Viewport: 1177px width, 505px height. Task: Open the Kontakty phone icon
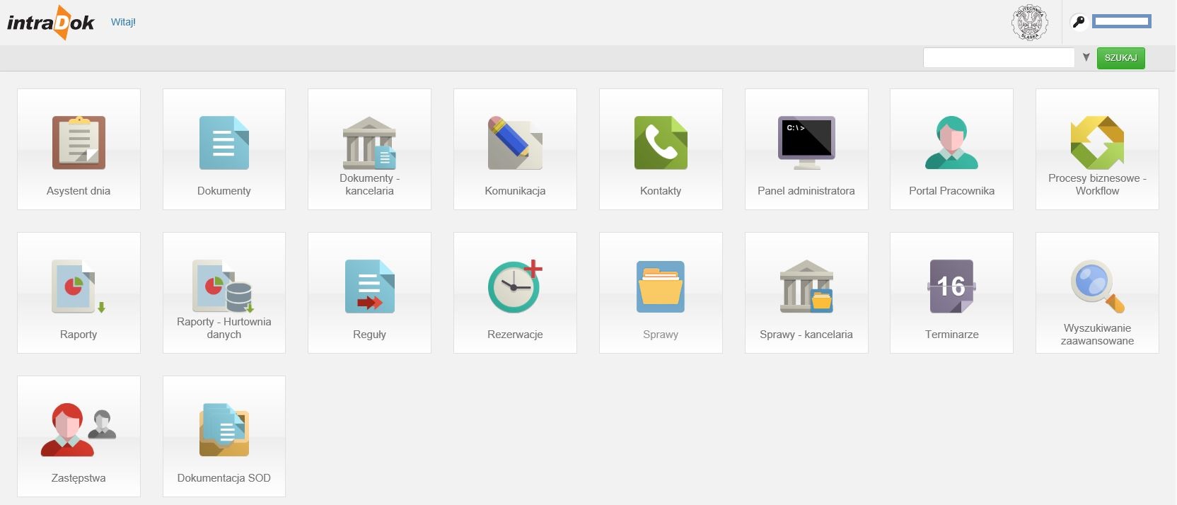[661, 143]
